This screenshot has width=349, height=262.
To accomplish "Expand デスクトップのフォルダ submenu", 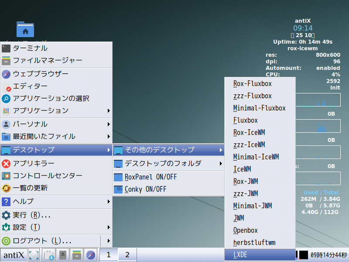I will [168, 163].
